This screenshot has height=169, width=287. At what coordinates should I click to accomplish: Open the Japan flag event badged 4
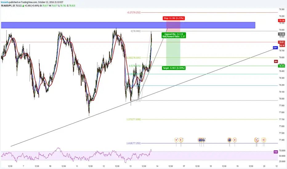click(257, 140)
